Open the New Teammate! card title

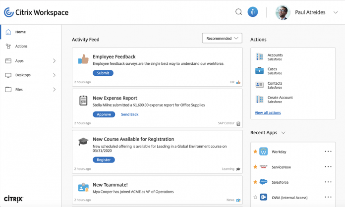point(110,185)
